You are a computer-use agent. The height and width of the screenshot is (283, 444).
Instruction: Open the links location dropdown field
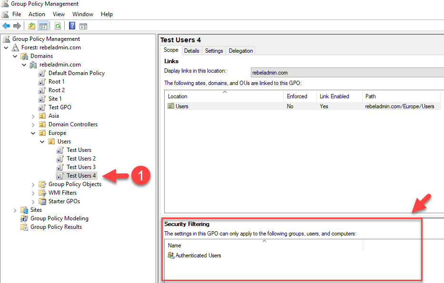(346, 73)
